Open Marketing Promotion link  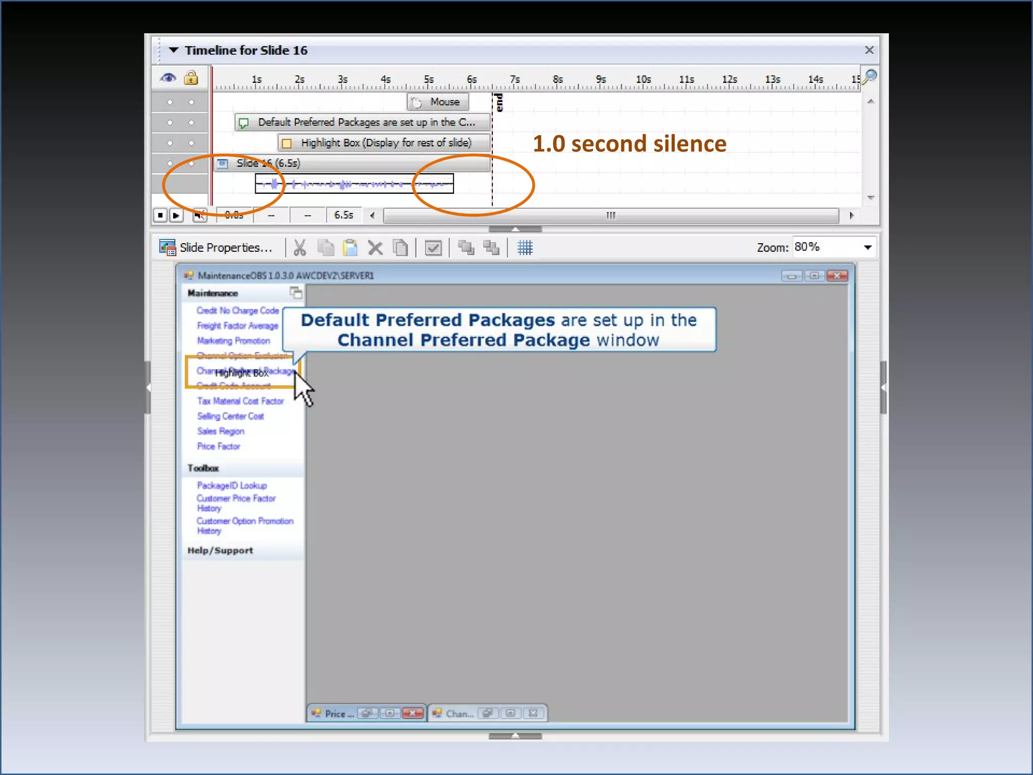tap(234, 341)
